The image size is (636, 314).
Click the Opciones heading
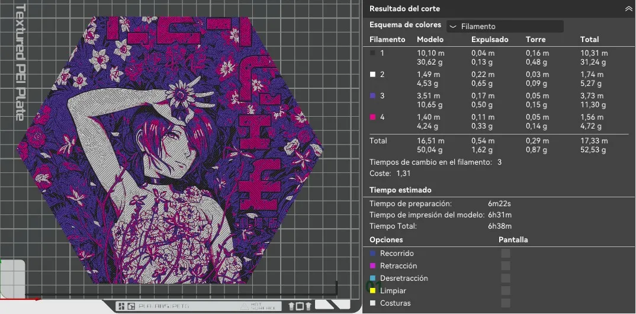click(386, 240)
